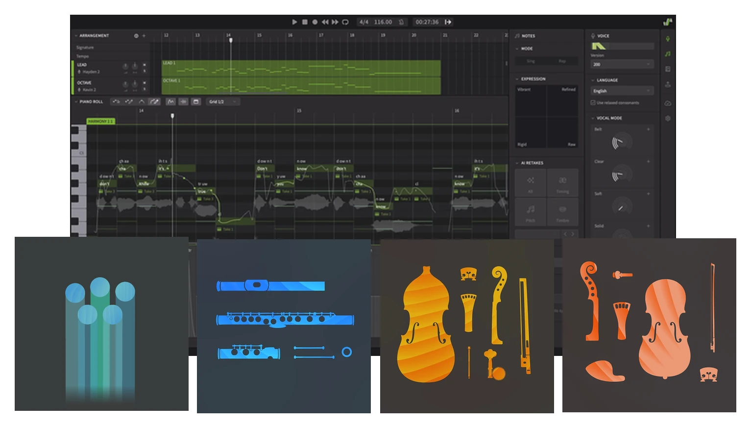Click the 116.00 tempo value
The width and height of the screenshot is (751, 428).
click(383, 22)
